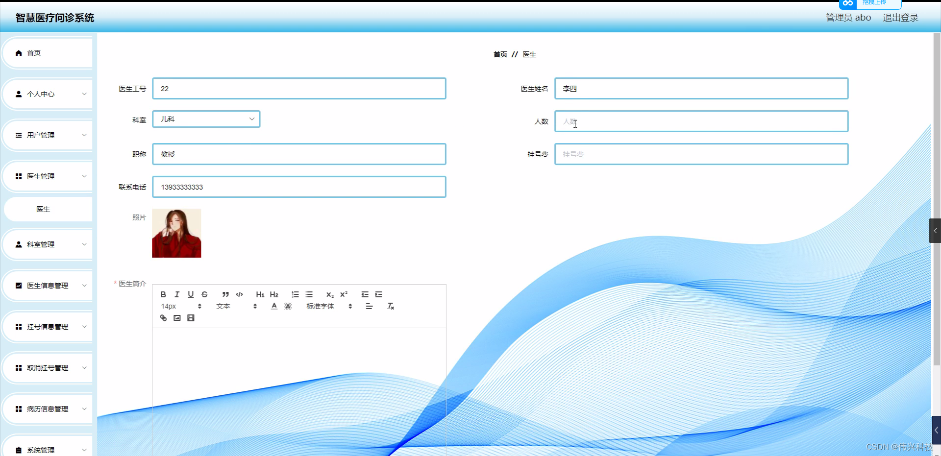Viewport: 941px width, 456px height.
Task: Insert a video in the rich text editor
Action: (191, 318)
